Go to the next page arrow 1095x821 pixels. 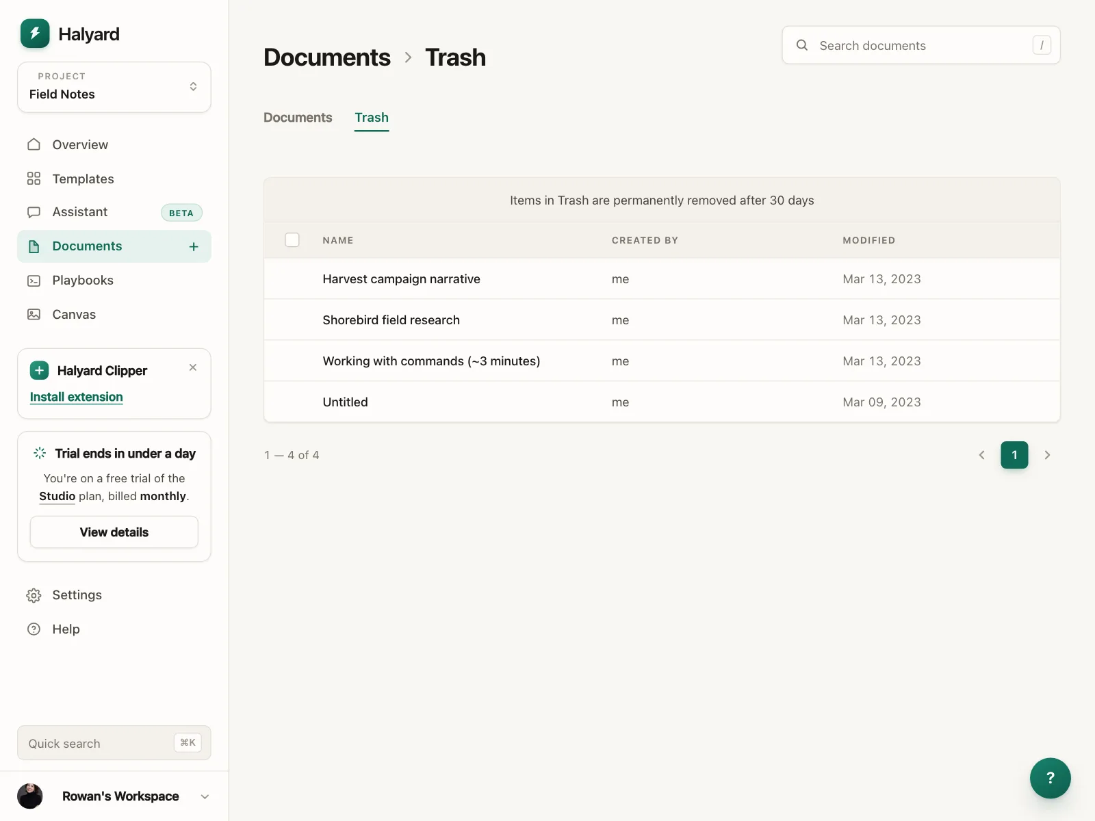click(1047, 455)
